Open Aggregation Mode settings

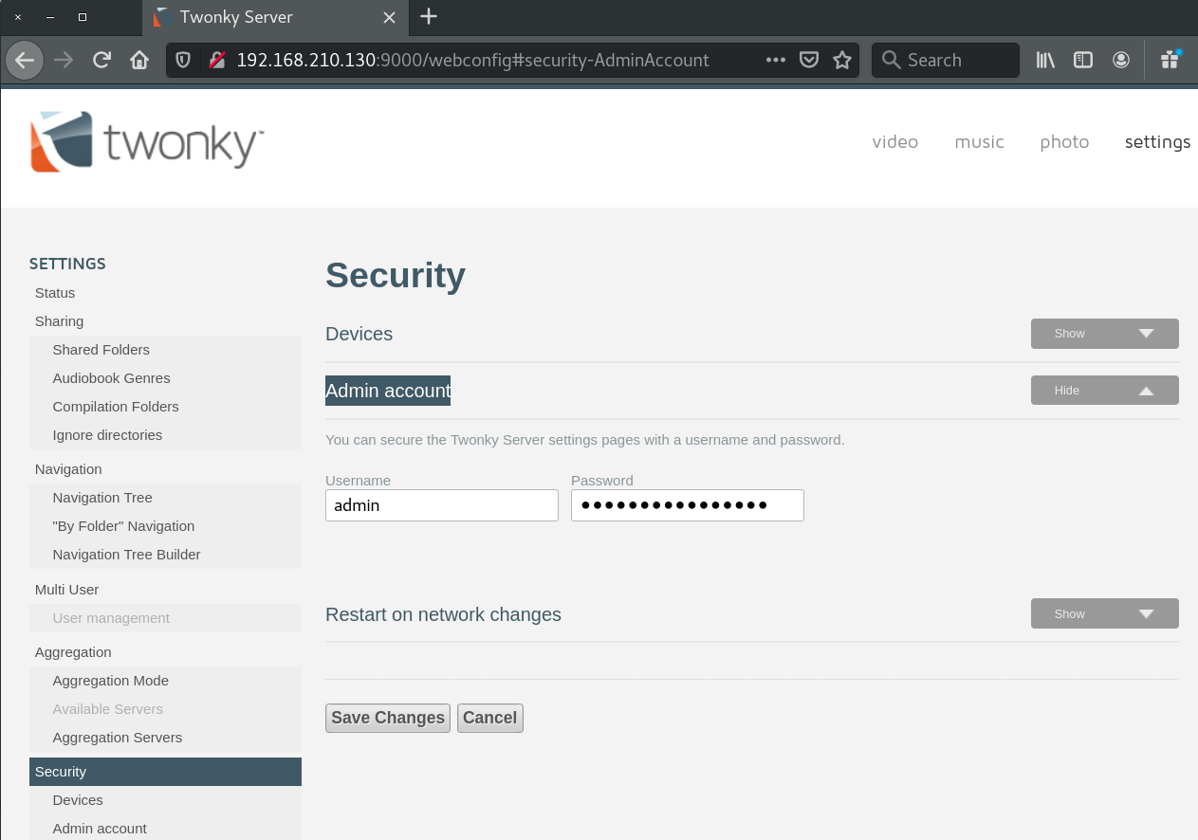[x=111, y=681]
